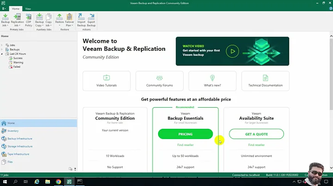Open the command prompt taskbar icon
Screen dimensions: 333x186
[80, 181]
